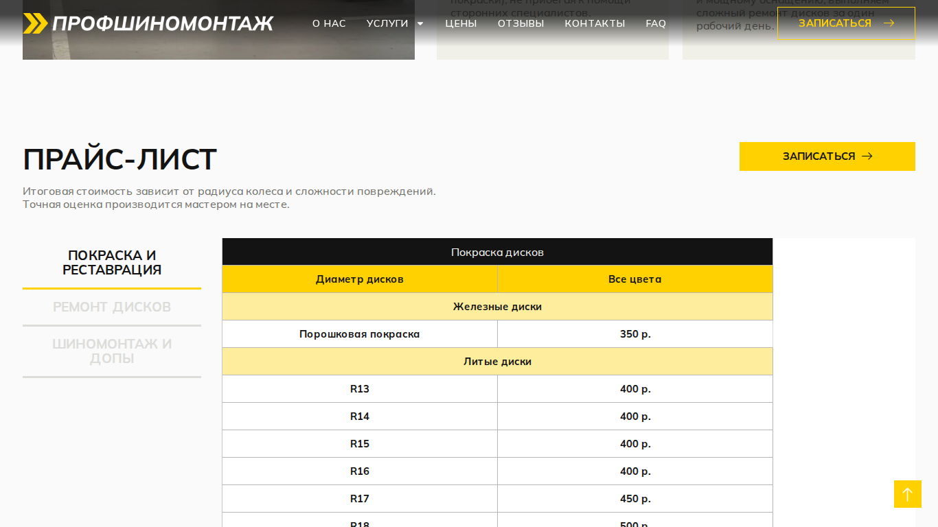Click the 350 р. price cell
938x527 pixels.
(635, 334)
